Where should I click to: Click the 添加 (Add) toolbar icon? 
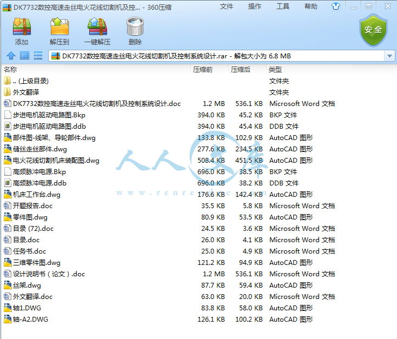22,26
